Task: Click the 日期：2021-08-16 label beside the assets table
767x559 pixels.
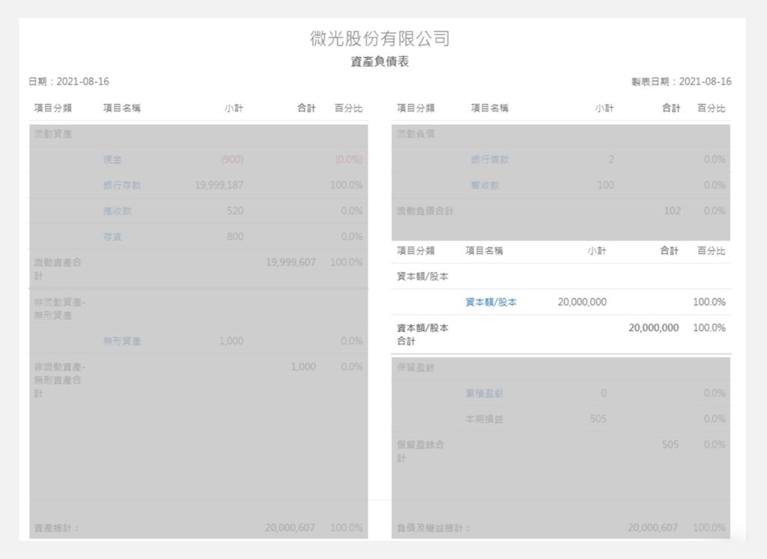Action: [x=68, y=82]
